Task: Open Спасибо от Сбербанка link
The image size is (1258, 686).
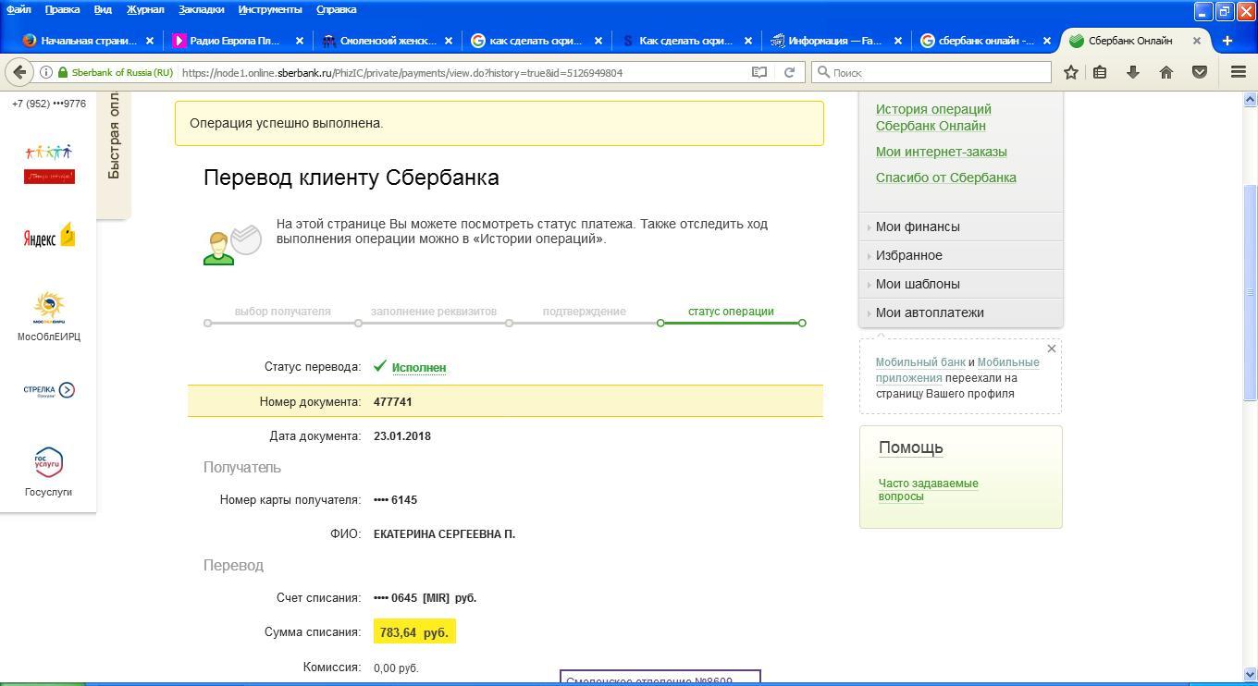Action: point(946,178)
